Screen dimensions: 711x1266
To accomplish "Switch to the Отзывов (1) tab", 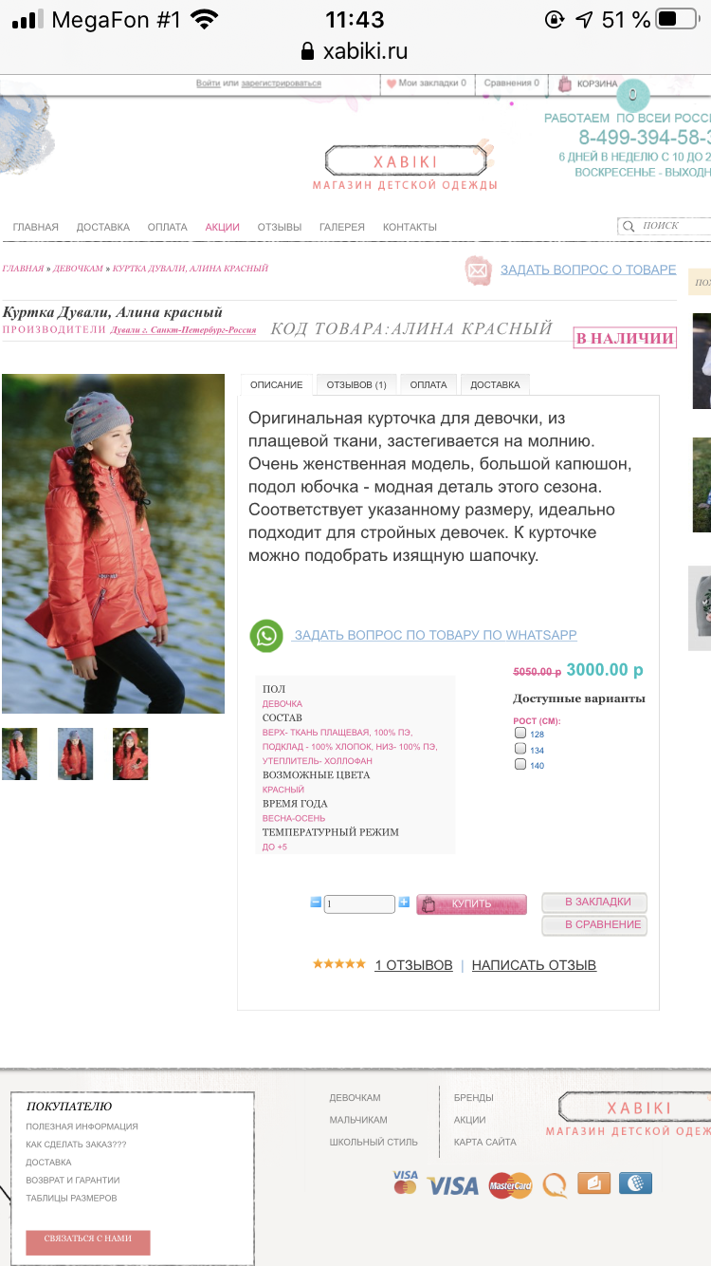I will click(356, 384).
